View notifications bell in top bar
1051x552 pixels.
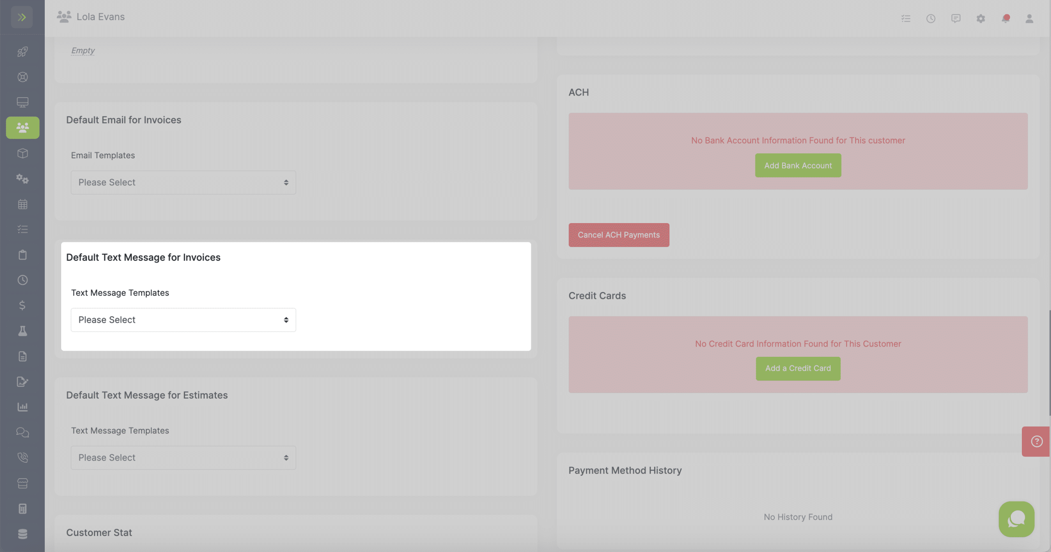tap(1005, 18)
